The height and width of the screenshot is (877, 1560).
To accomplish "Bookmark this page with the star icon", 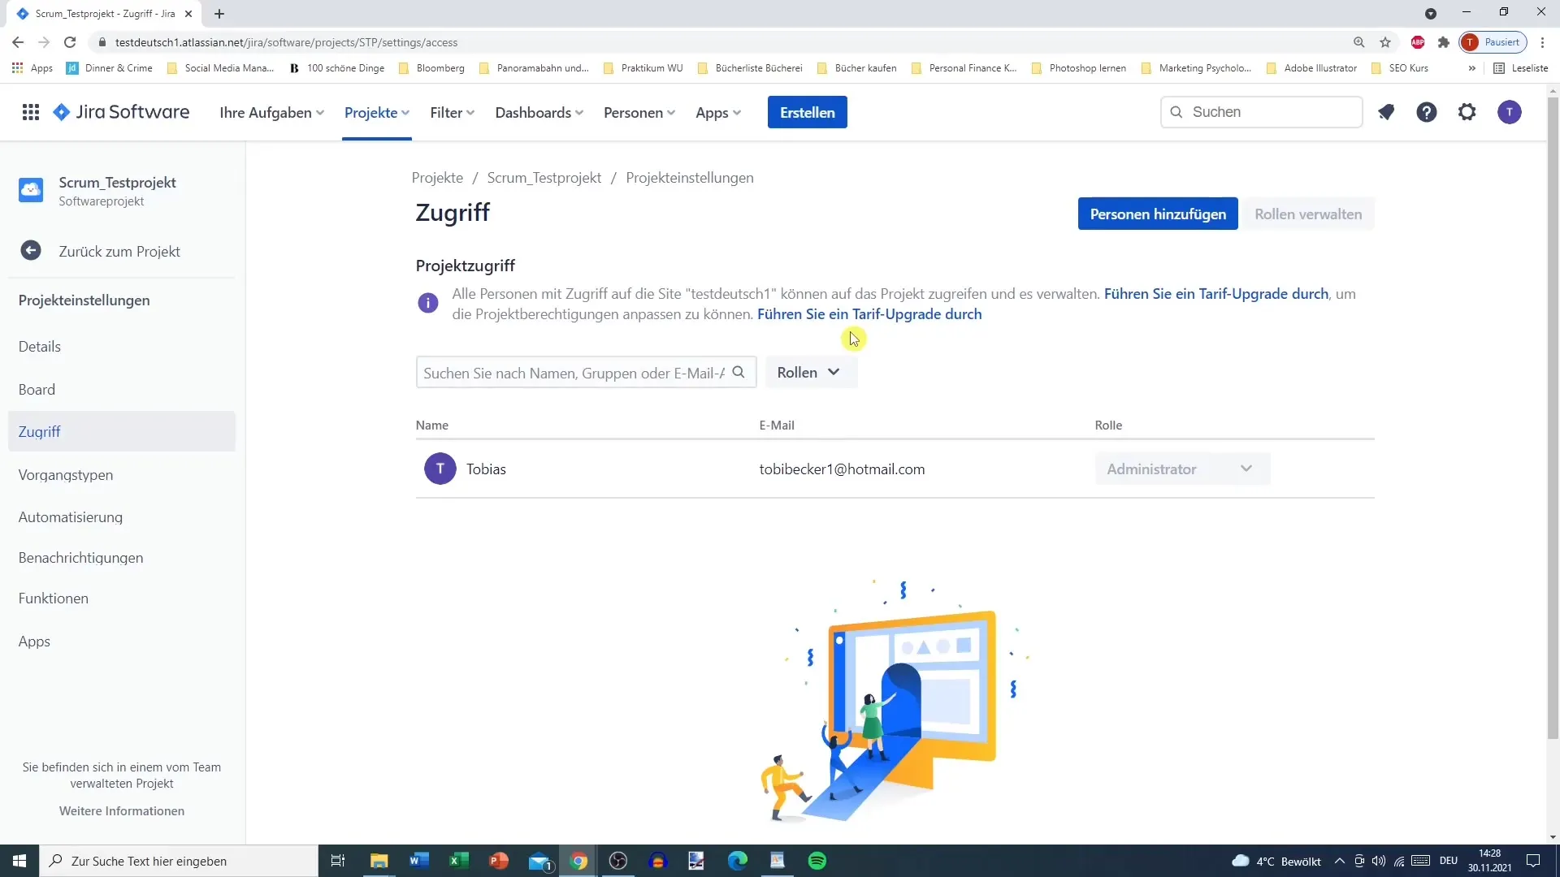I will (x=1385, y=42).
